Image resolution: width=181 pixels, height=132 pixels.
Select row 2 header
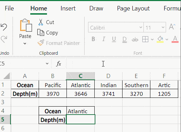[x=5, y=93]
